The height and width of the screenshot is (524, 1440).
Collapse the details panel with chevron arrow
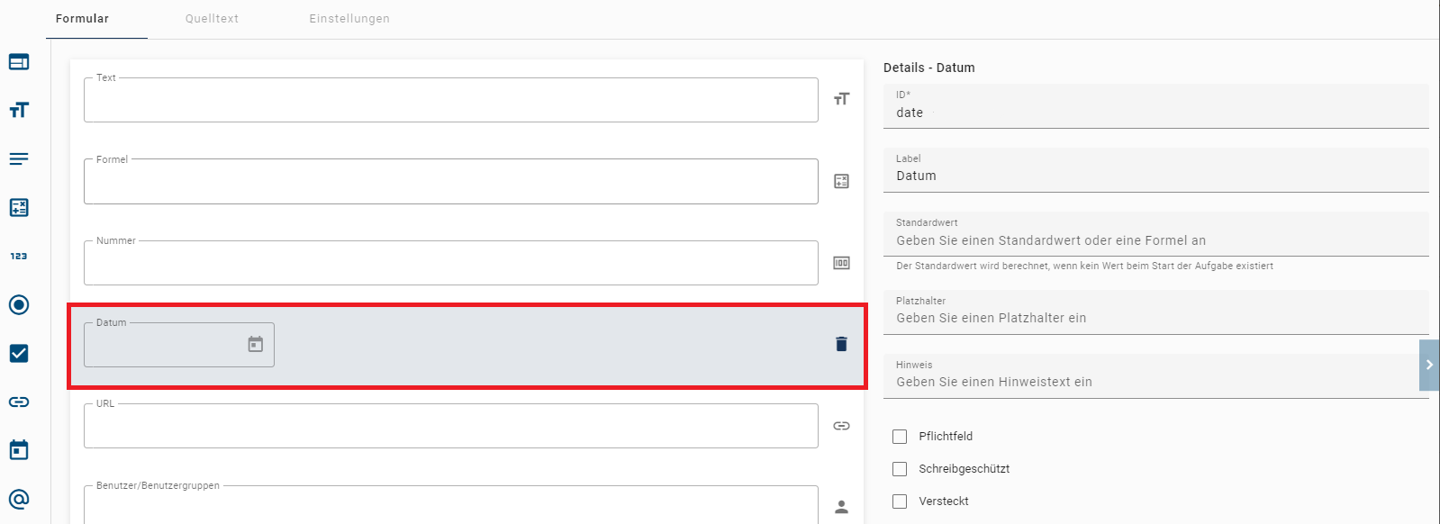[1429, 365]
